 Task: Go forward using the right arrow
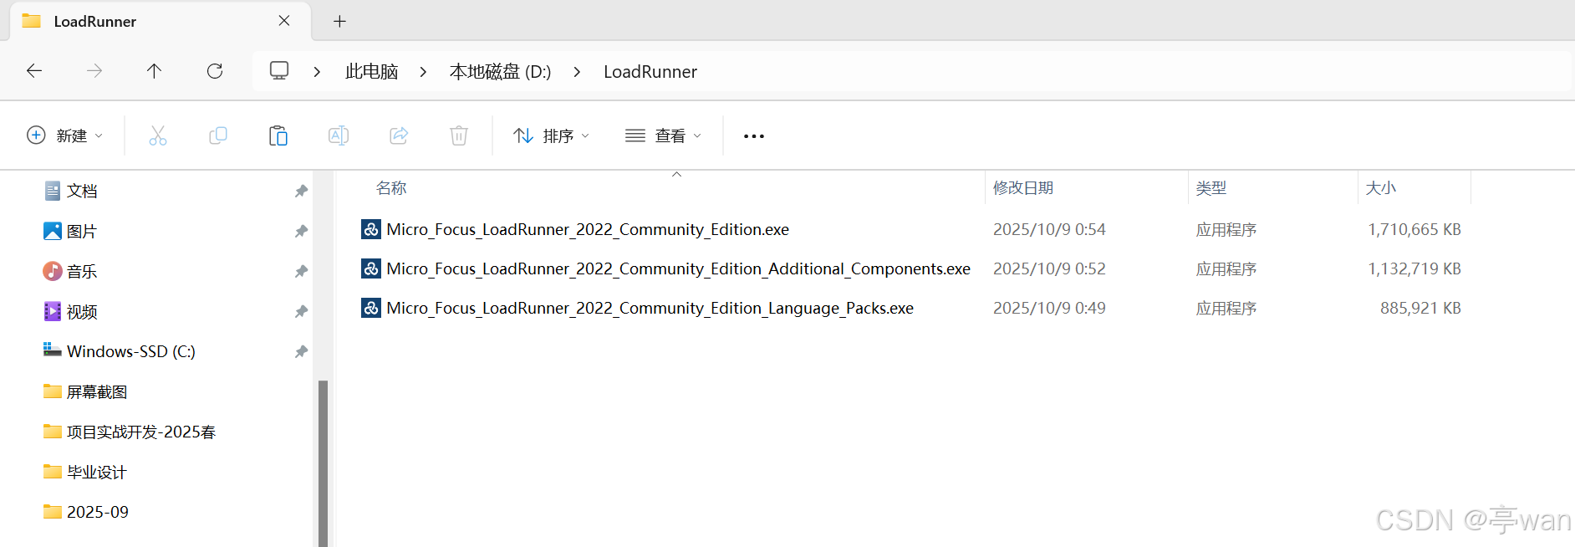pos(94,71)
